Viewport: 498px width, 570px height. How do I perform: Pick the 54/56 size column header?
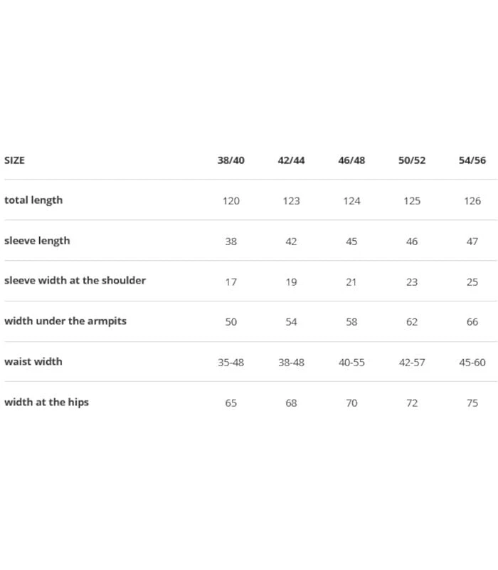[x=472, y=160]
